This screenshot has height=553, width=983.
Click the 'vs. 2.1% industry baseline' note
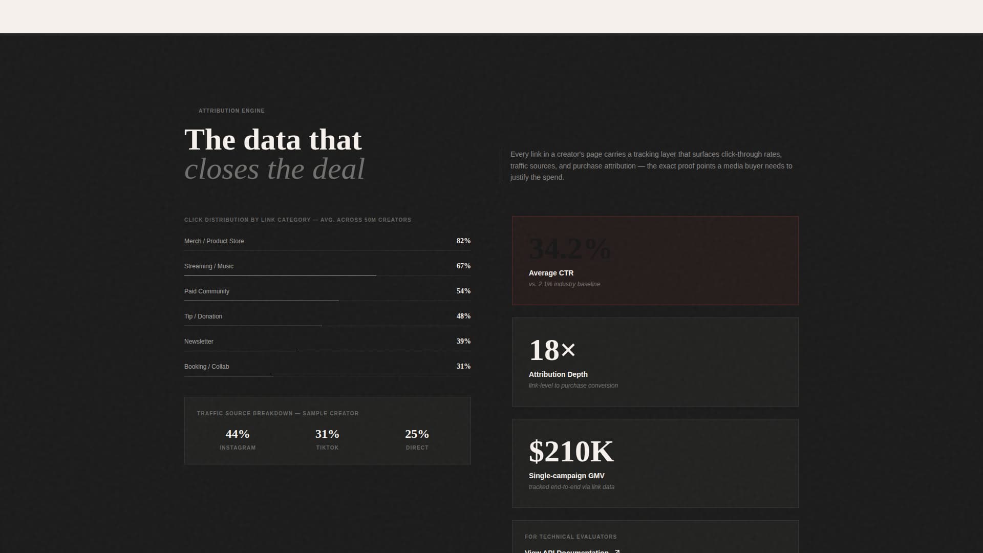tap(564, 284)
